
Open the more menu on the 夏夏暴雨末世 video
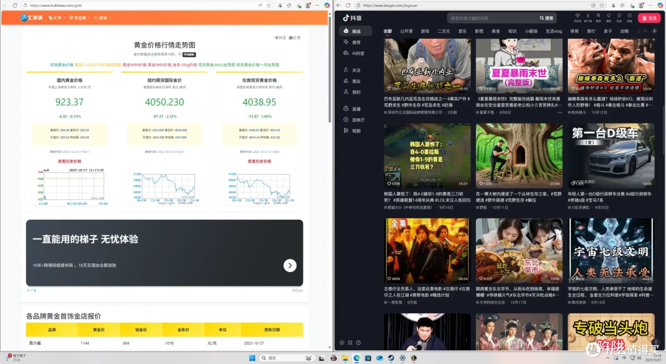[x=559, y=112]
